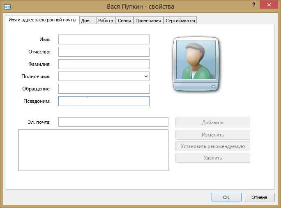Image resolution: width=281 pixels, height=208 pixels.
Task: Click the Изменить button
Action: click(213, 135)
